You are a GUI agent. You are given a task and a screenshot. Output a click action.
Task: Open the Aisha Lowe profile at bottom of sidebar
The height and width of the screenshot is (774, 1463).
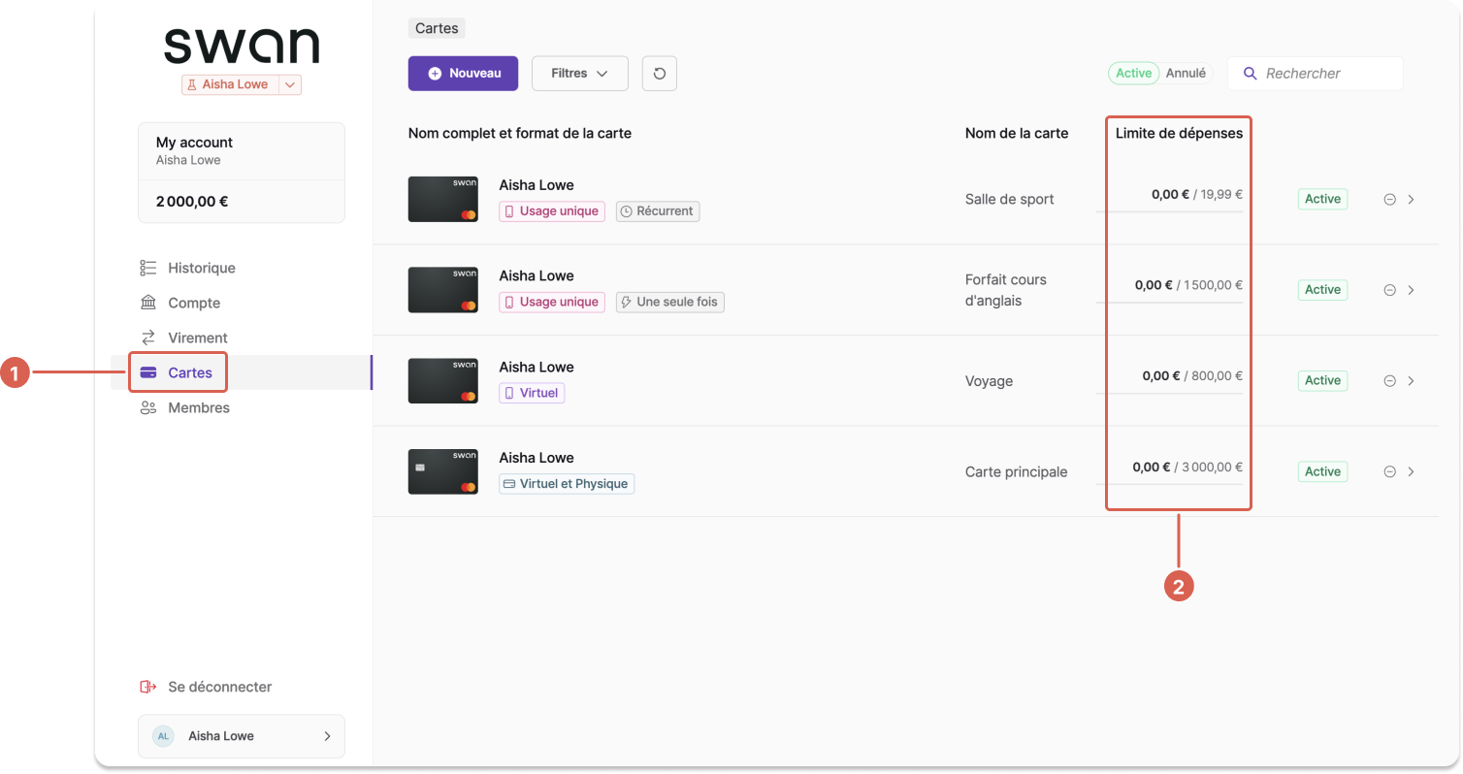242,736
